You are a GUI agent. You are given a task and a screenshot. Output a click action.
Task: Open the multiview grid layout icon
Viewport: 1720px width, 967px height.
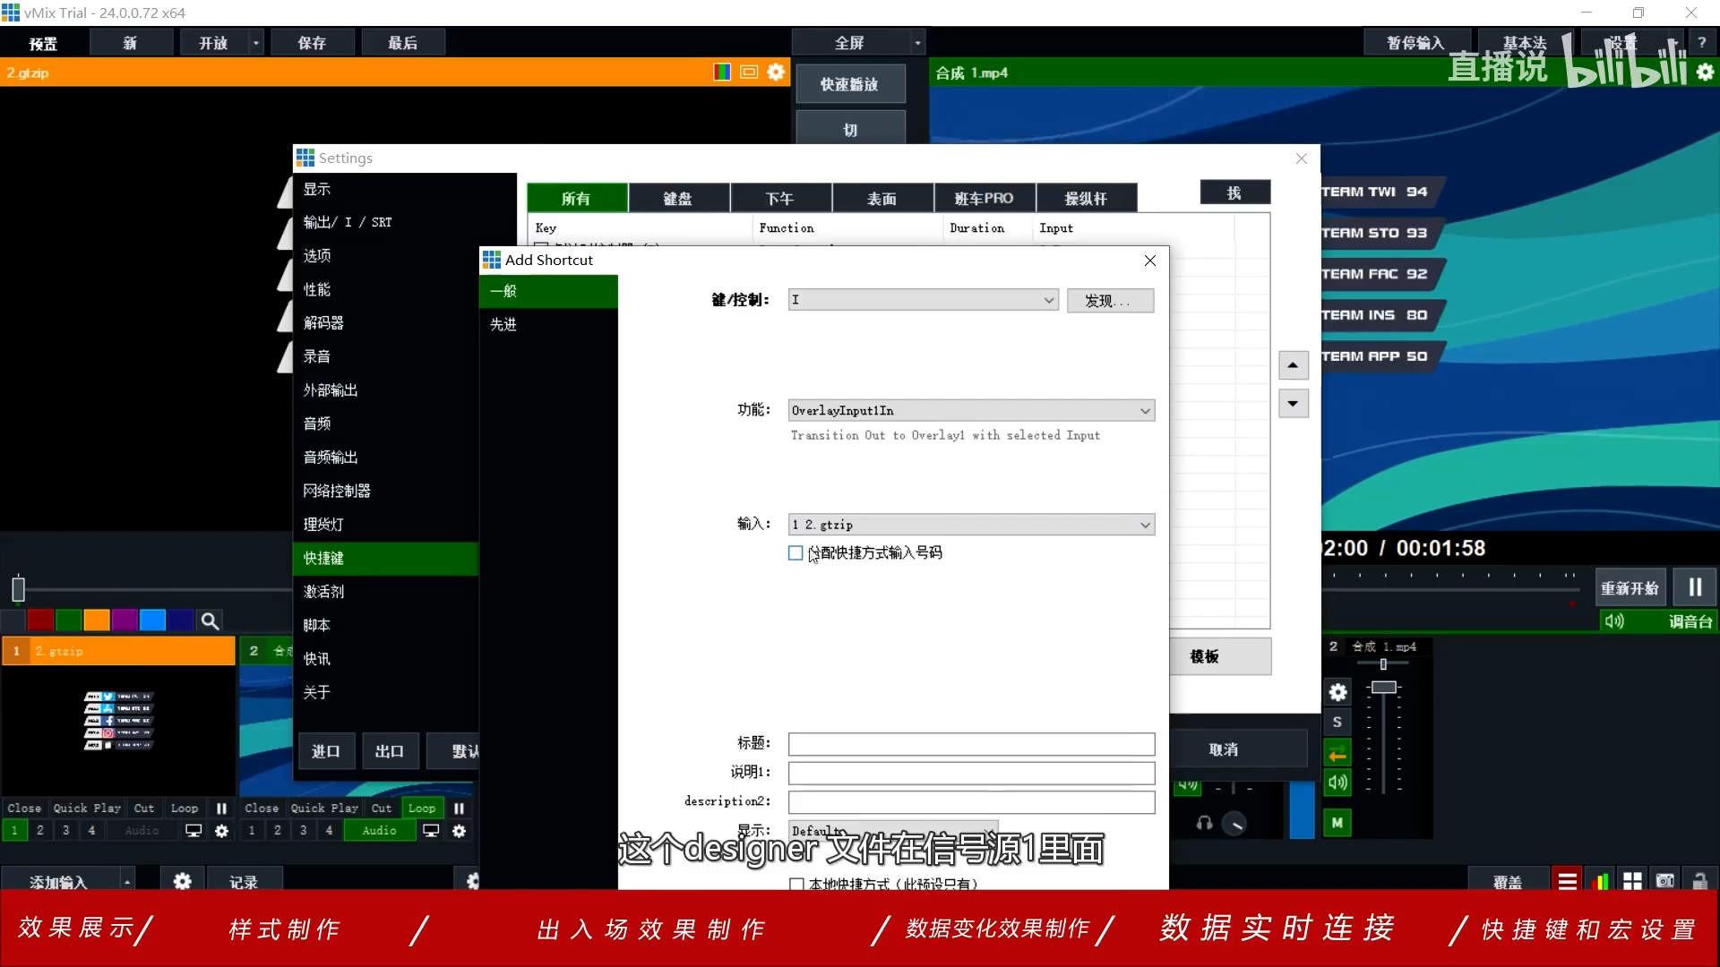(1632, 879)
